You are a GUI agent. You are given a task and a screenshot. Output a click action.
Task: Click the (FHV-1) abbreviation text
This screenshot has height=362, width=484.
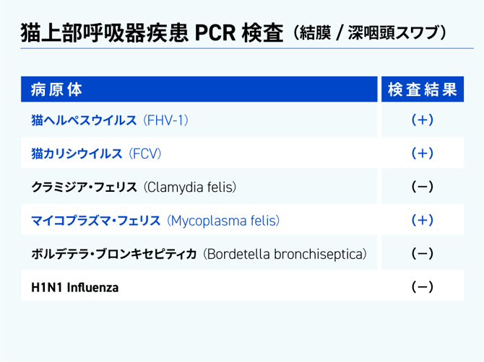click(166, 120)
